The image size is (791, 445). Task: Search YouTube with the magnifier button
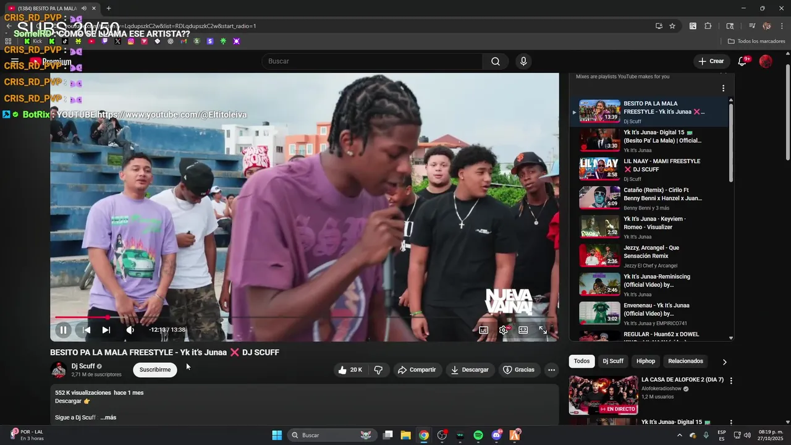496,61
